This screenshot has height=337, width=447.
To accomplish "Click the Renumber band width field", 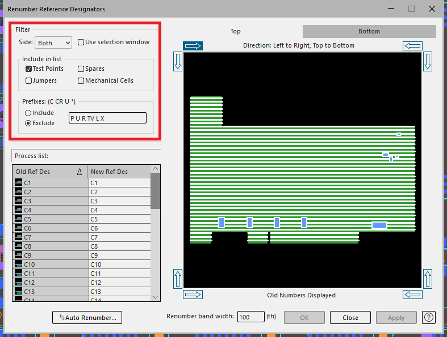I will [x=250, y=317].
